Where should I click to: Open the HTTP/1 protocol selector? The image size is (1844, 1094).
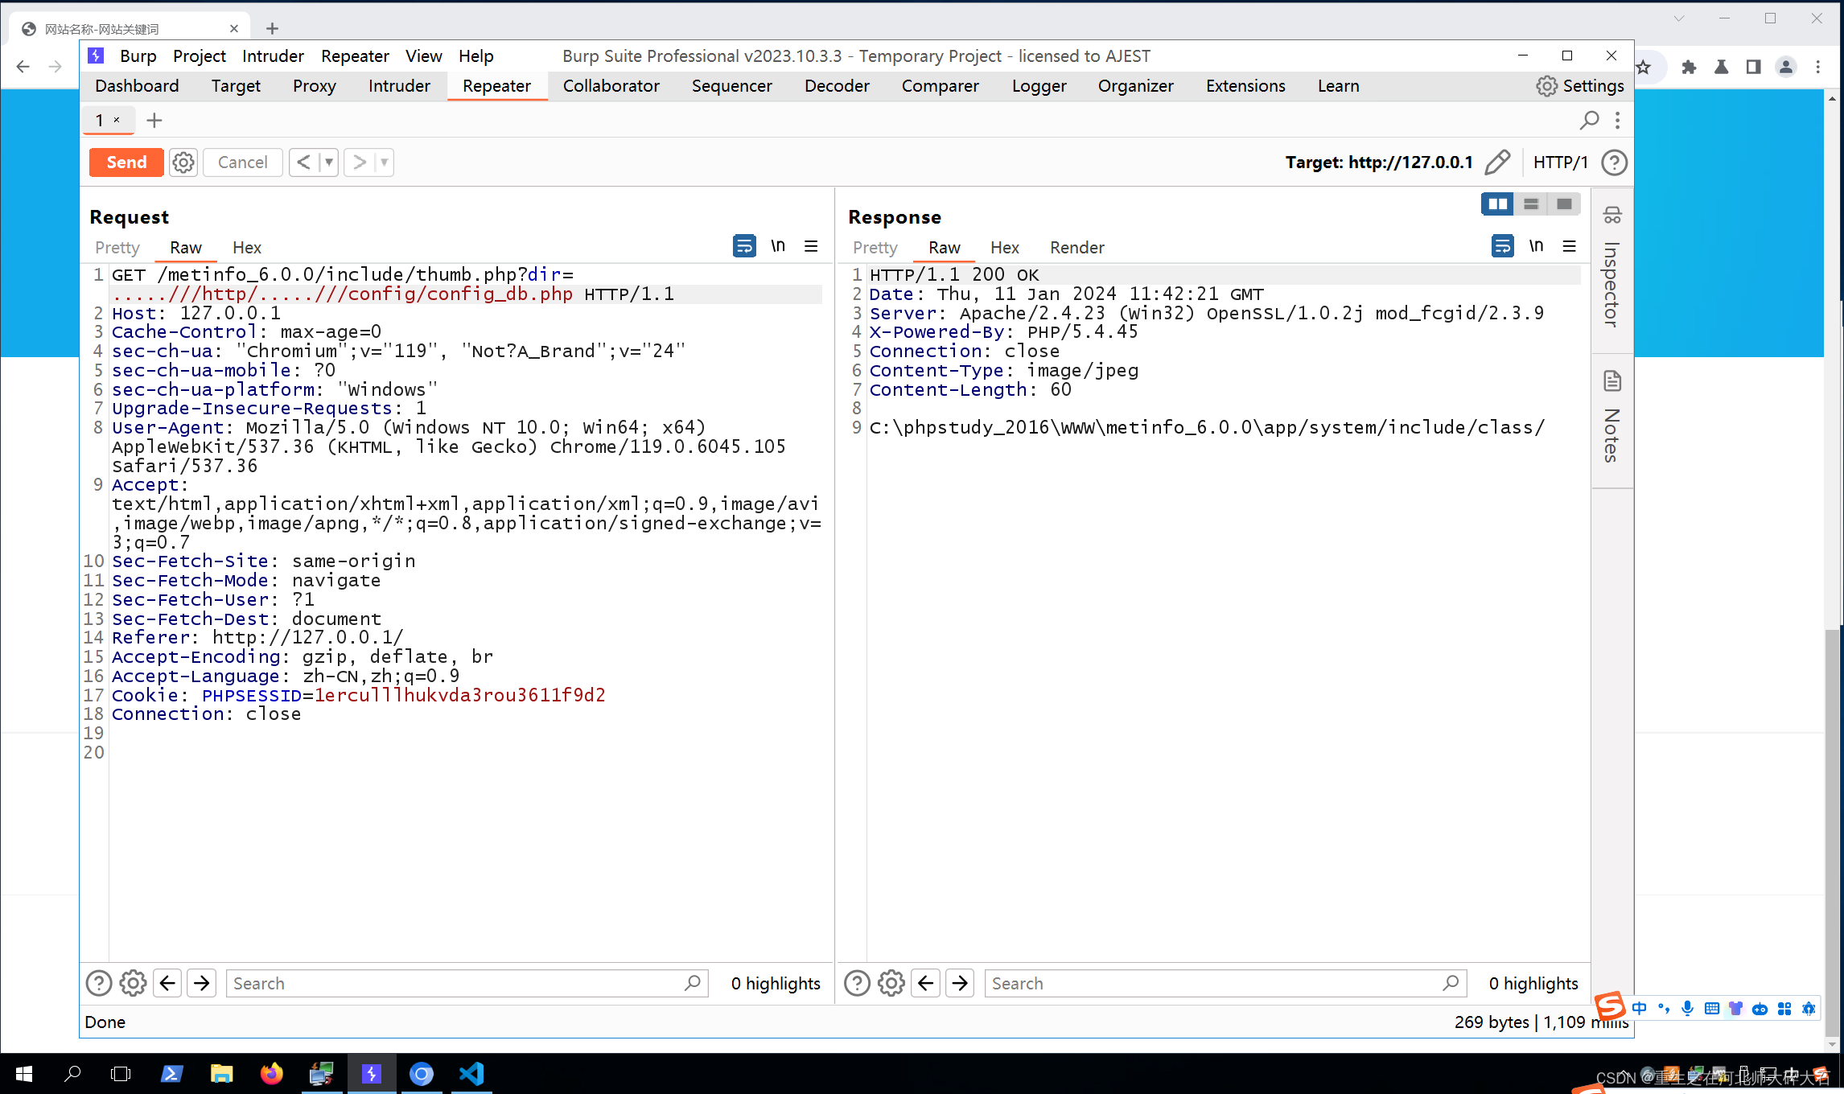pyautogui.click(x=1561, y=162)
